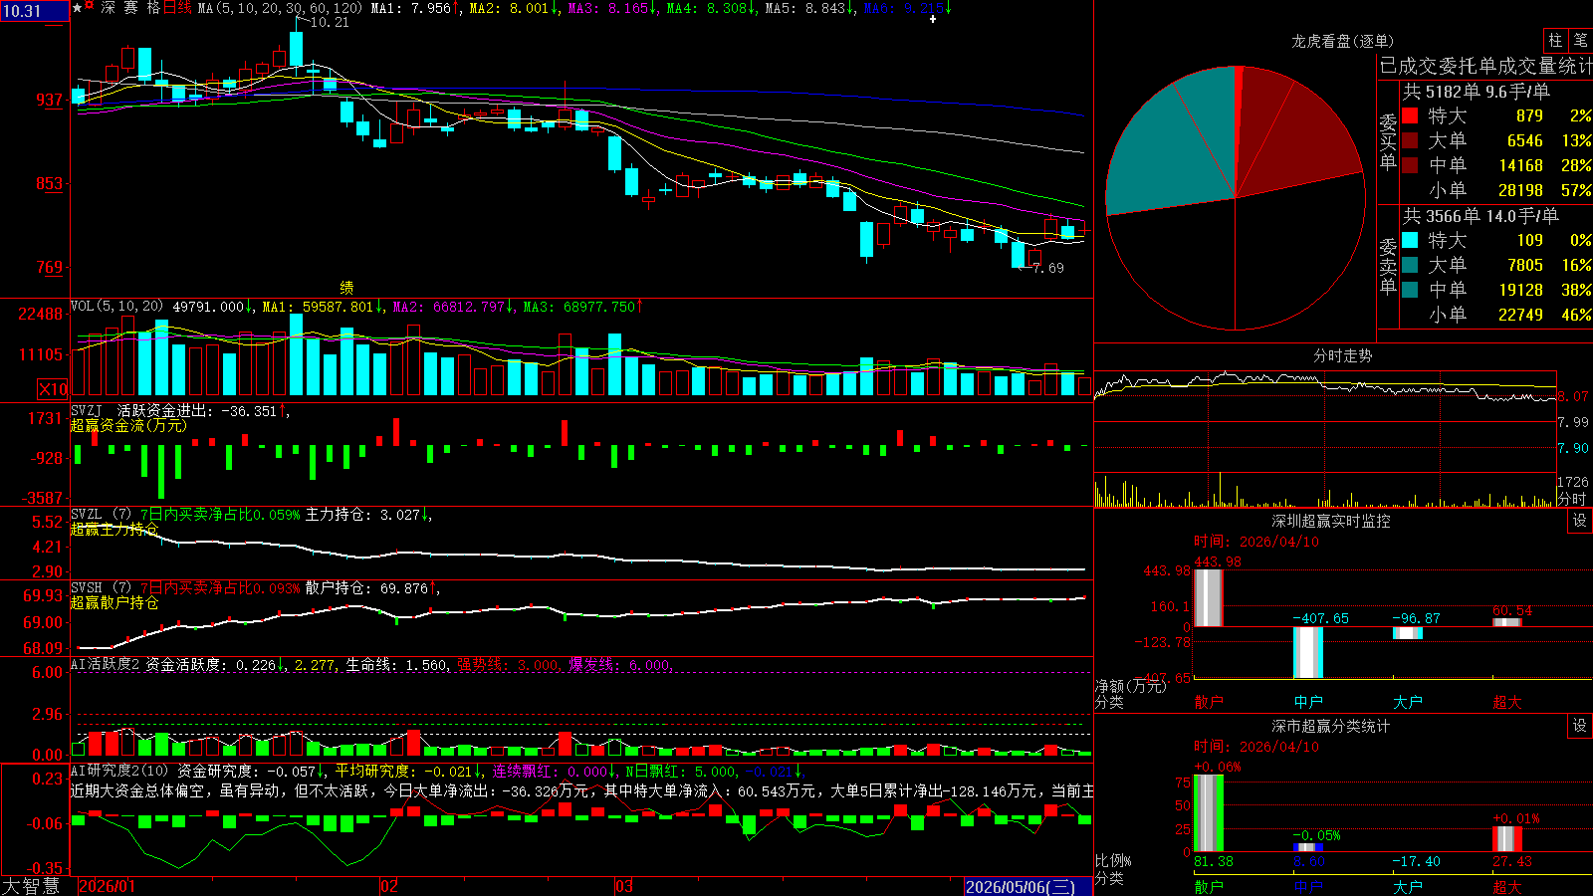
Task: Click the 超赢主力持仓 legend label
Action: click(x=114, y=530)
